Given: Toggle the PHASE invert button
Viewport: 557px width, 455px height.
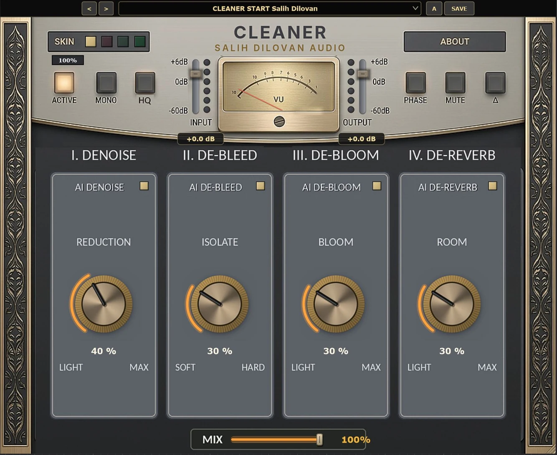Looking at the screenshot, I should [415, 83].
